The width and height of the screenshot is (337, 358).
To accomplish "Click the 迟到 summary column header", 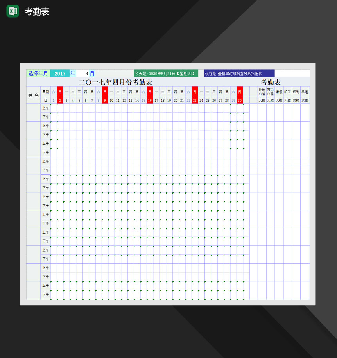I will (296, 92).
